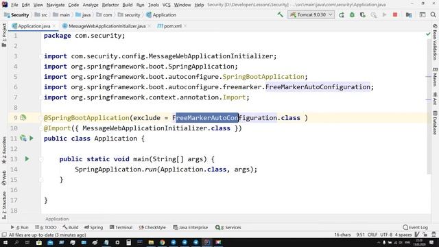Viewport: 439px width, 247px height.
Task: Click the Application breadcrumb below the editor
Action: click(x=57, y=219)
